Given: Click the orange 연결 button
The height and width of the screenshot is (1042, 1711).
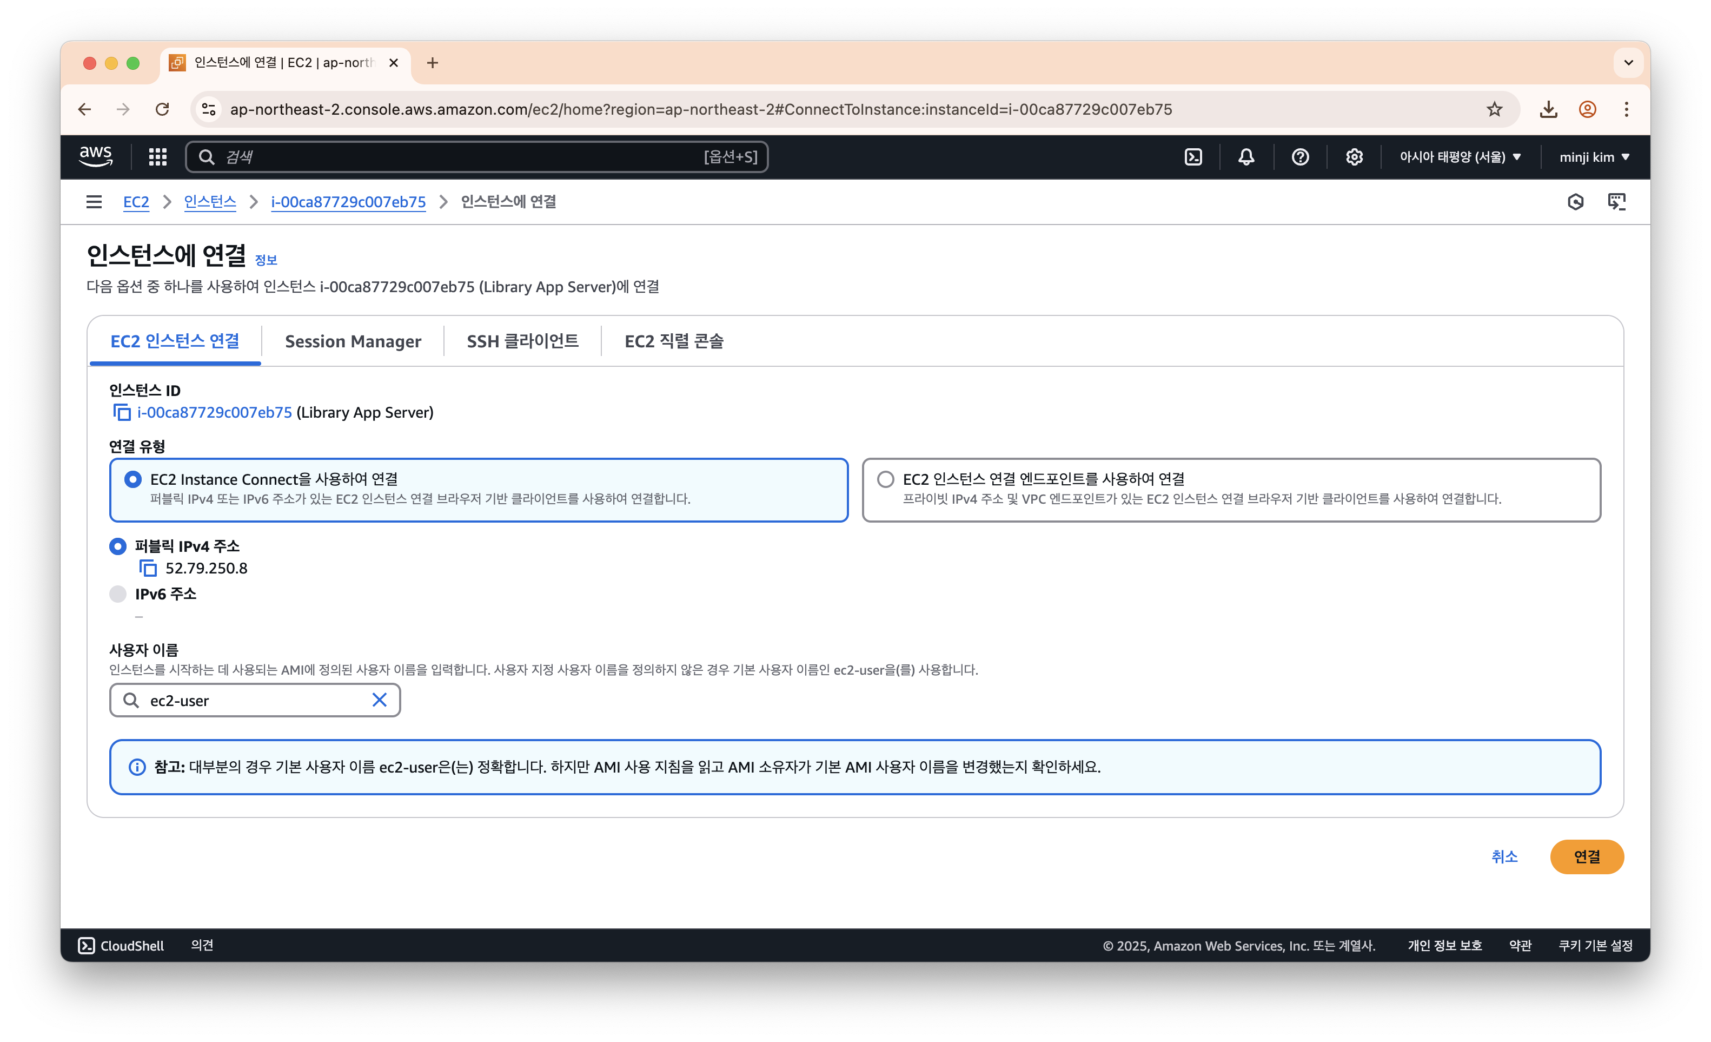Looking at the screenshot, I should (x=1587, y=856).
